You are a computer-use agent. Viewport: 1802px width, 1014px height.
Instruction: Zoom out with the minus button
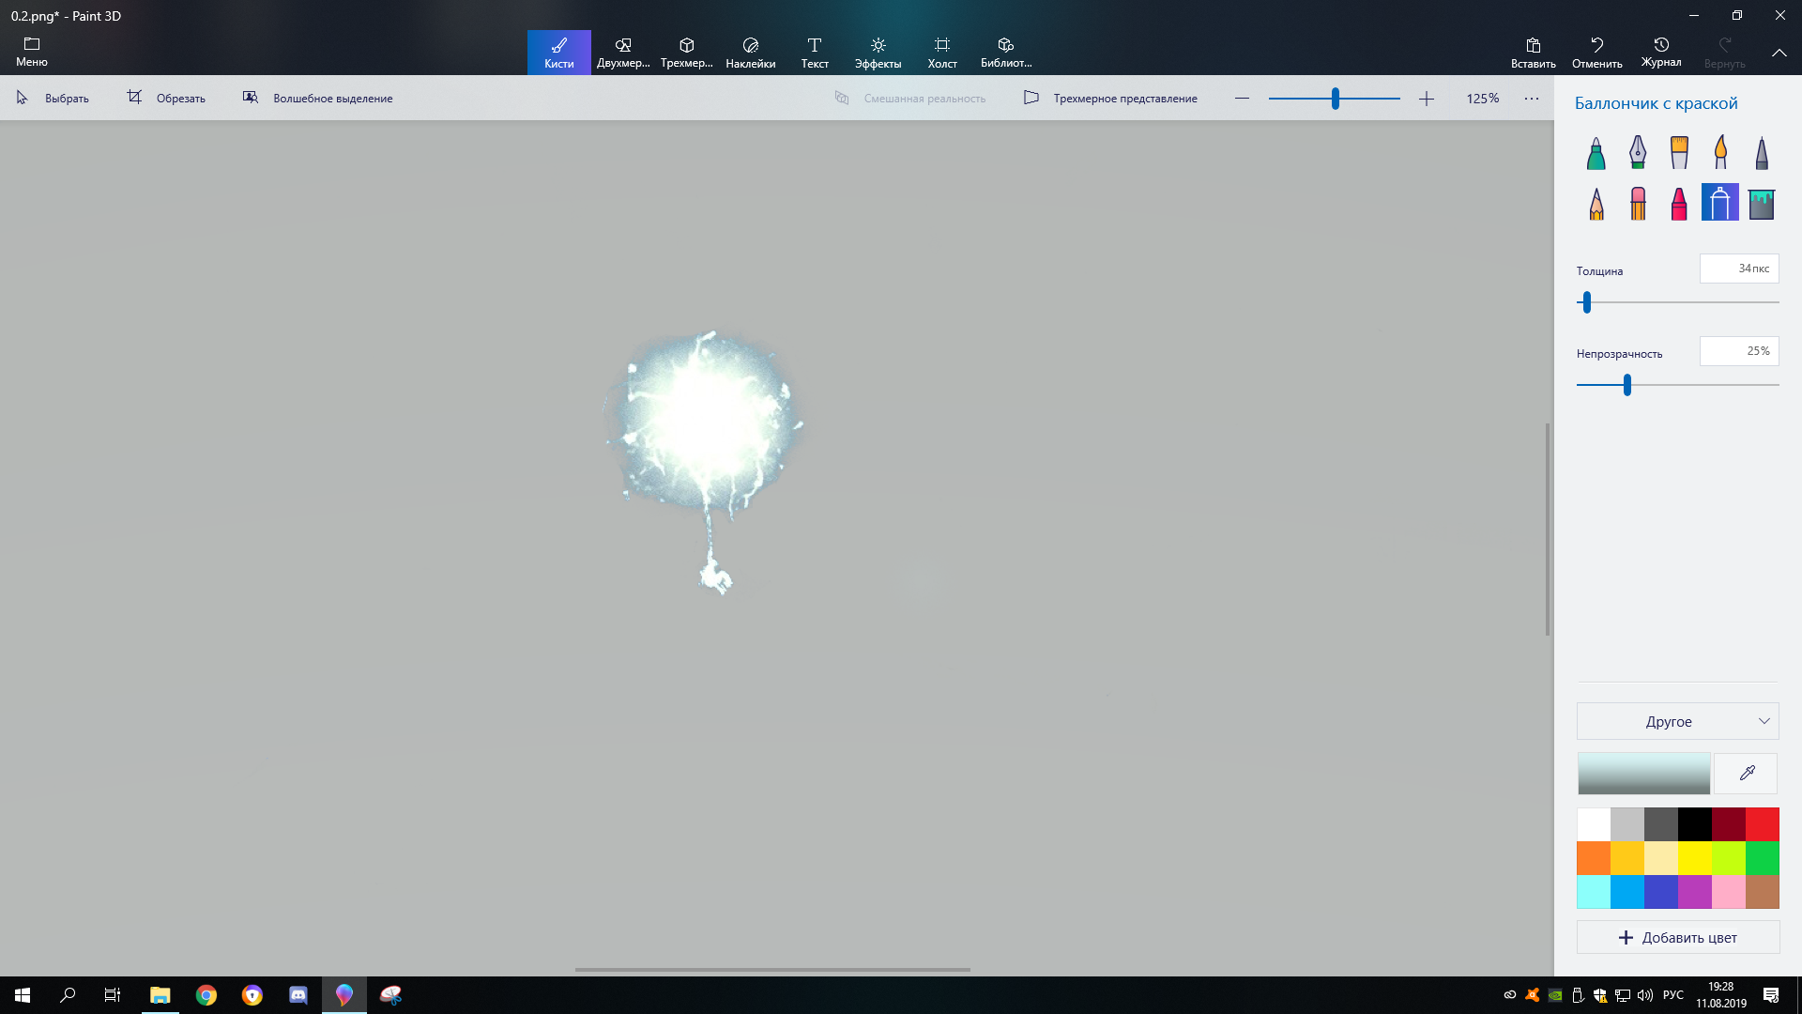tap(1243, 98)
